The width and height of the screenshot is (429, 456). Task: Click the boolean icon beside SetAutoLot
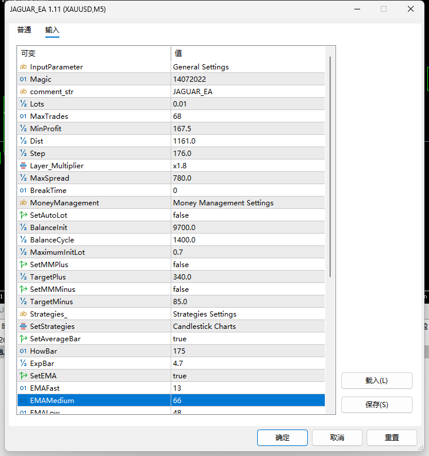pyautogui.click(x=24, y=215)
